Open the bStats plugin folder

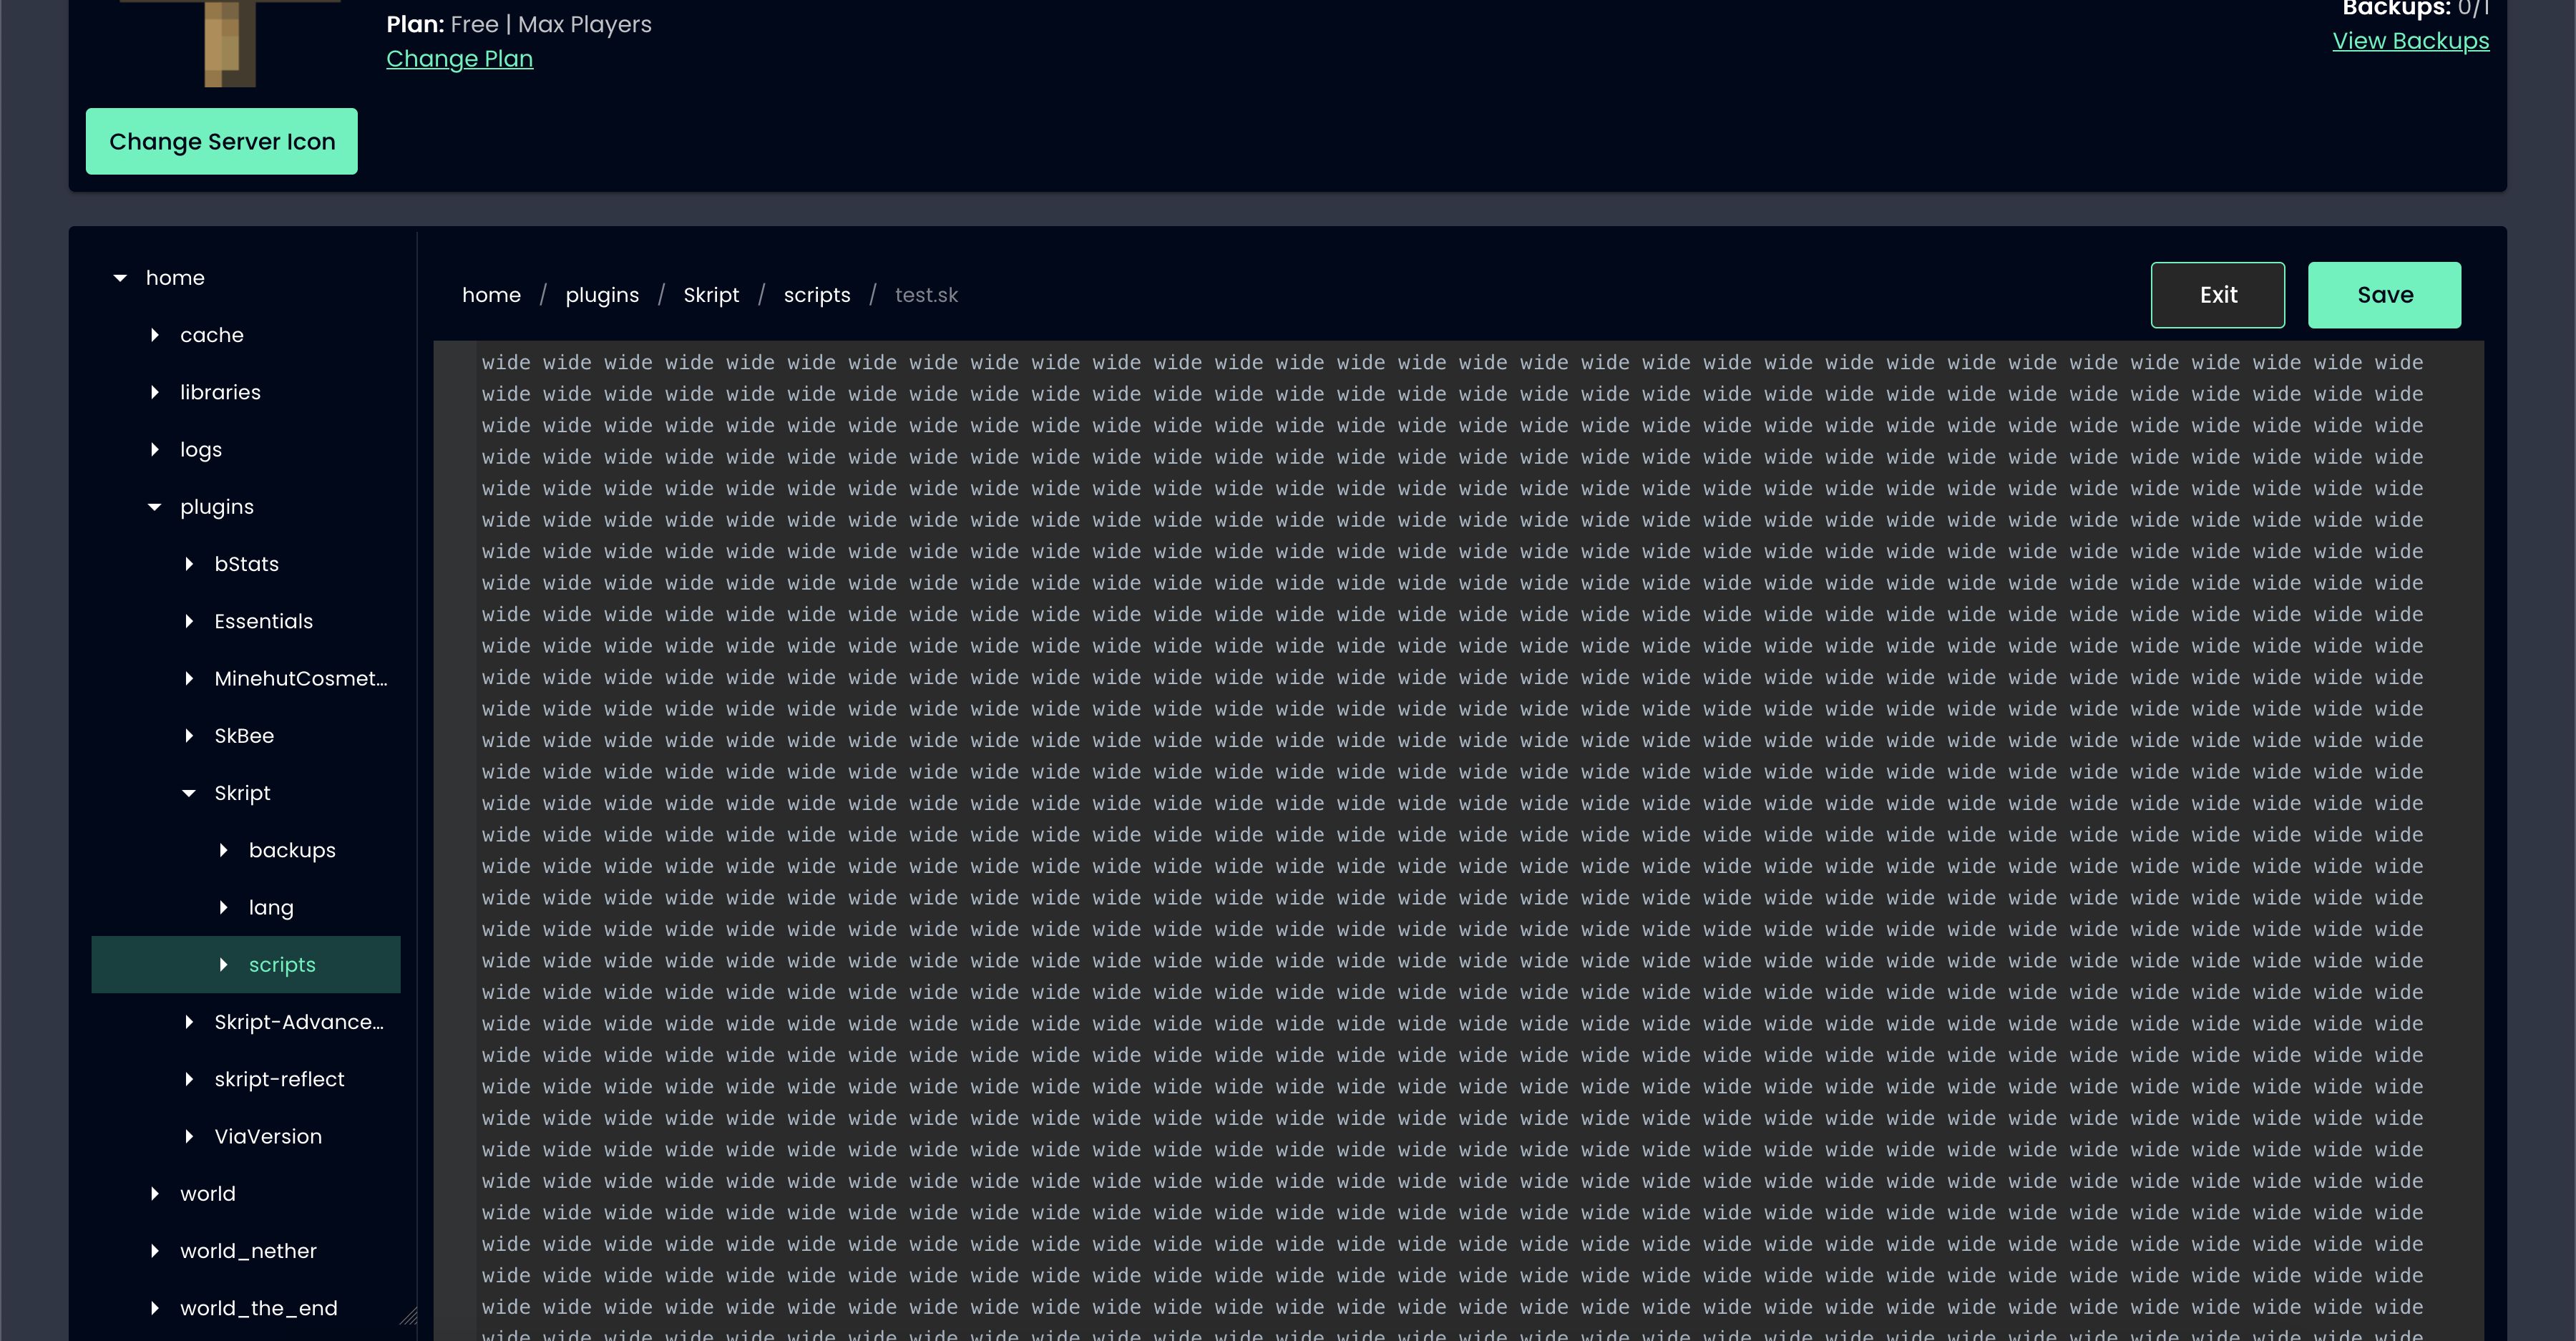pos(245,562)
